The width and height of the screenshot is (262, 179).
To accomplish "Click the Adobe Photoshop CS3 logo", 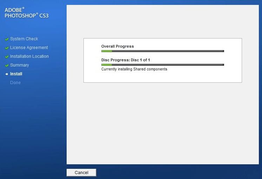I will pyautogui.click(x=26, y=13).
